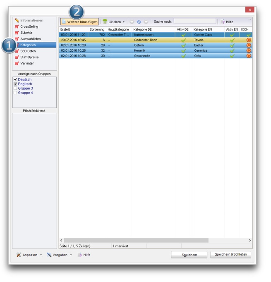Click the horizontal scrollbar thumb

tap(136, 240)
